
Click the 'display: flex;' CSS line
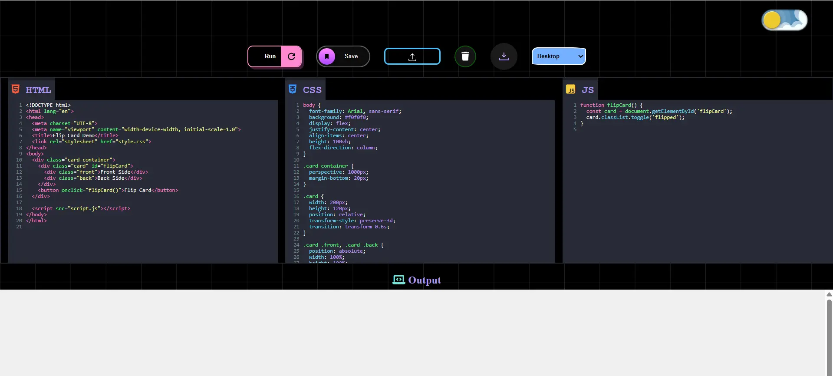pos(330,123)
